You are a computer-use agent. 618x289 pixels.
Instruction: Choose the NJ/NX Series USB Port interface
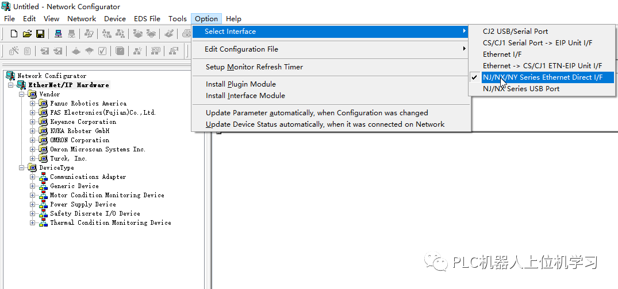pos(521,89)
